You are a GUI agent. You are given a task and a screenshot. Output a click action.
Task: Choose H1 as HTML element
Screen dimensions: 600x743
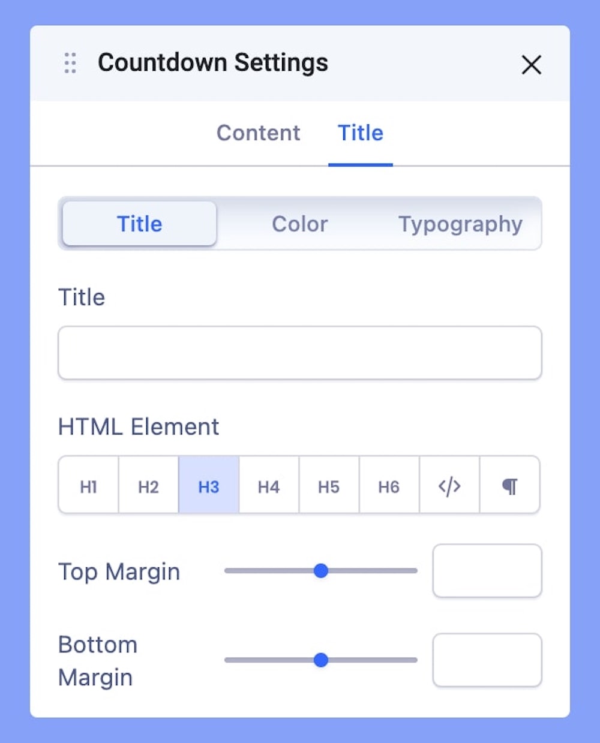click(89, 486)
